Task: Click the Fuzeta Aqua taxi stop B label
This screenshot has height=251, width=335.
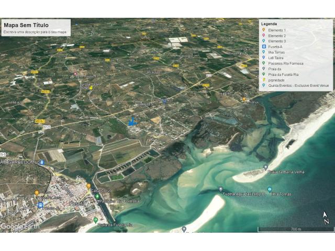Action: [243, 194]
